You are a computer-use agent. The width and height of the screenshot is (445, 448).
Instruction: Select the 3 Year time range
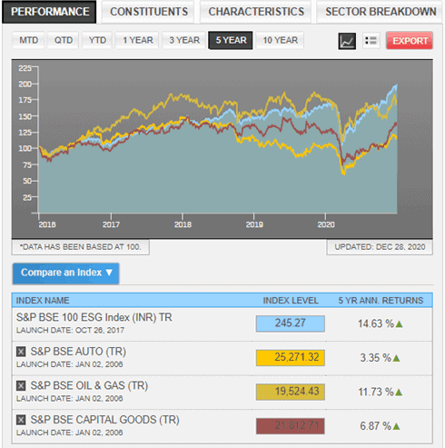click(x=184, y=40)
